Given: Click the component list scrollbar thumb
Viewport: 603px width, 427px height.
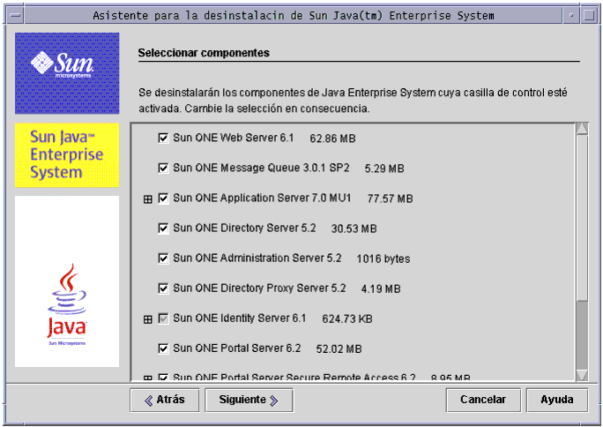Looking at the screenshot, I should coord(582,218).
